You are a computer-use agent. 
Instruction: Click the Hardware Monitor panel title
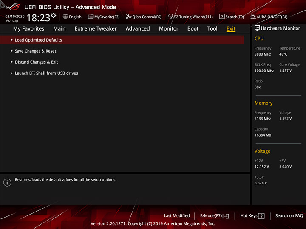coord(280,28)
